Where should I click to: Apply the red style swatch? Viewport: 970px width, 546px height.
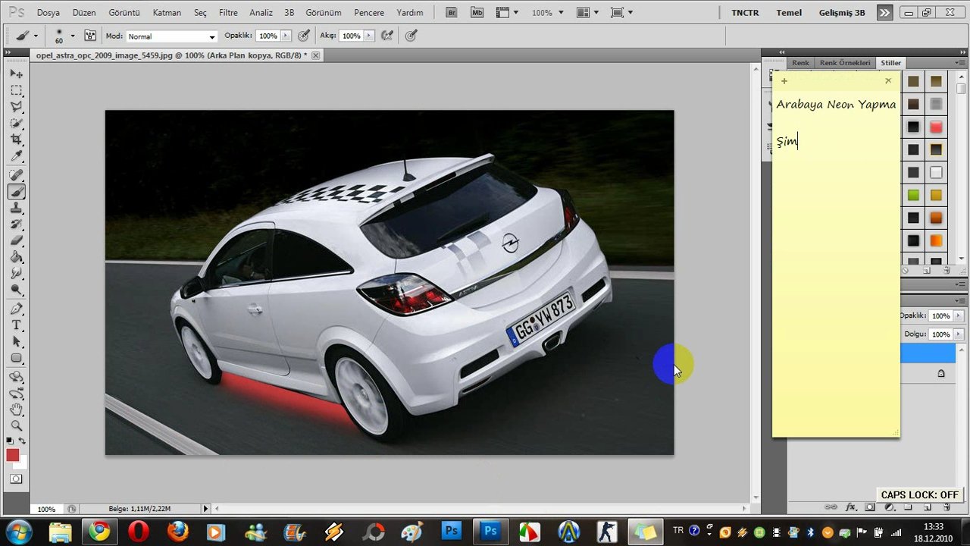[936, 127]
